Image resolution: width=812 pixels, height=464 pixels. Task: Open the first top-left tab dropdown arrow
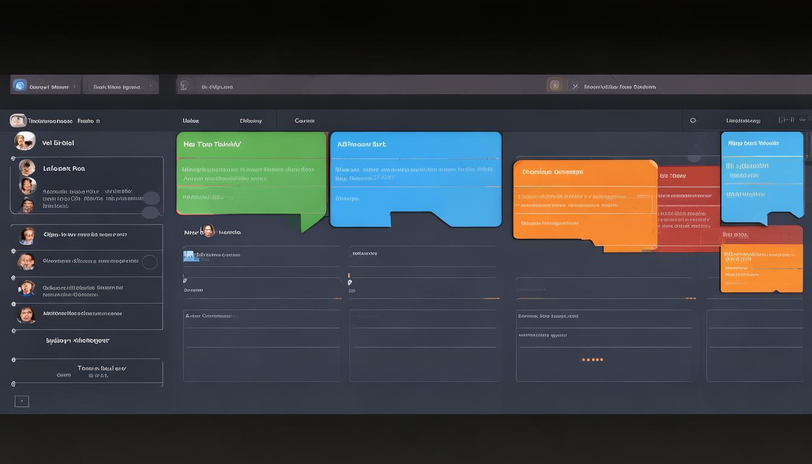click(74, 86)
